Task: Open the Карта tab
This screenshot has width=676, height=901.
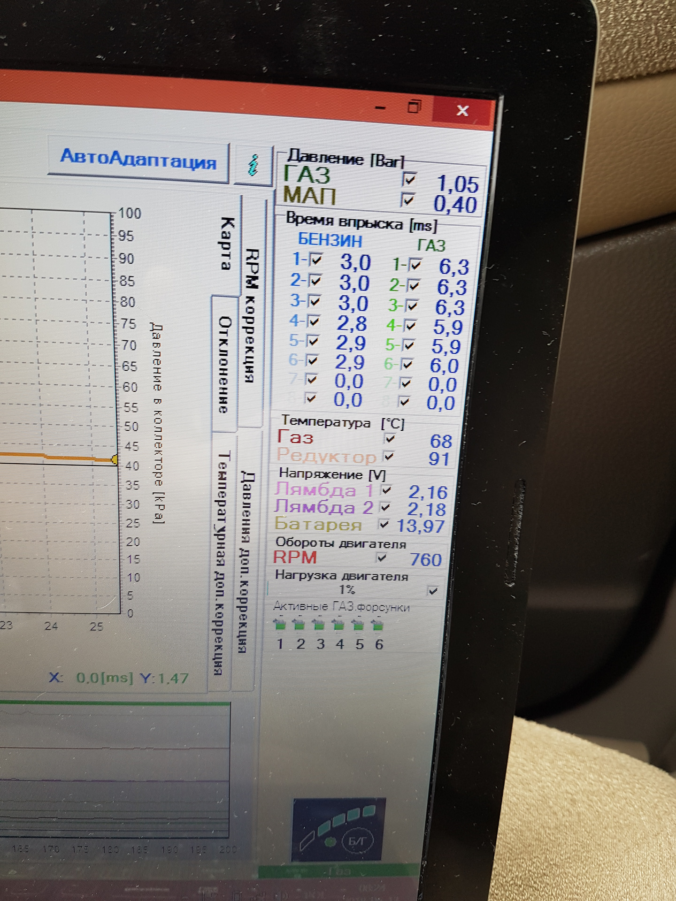Action: tap(226, 244)
